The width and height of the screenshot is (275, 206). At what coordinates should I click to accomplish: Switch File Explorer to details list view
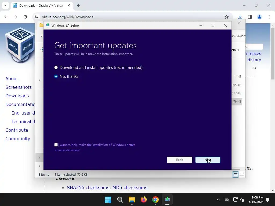[236, 174]
